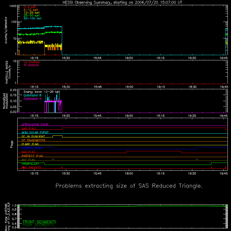
Task: Click the counts/s/detector axis label
Action: (x=6, y=30)
